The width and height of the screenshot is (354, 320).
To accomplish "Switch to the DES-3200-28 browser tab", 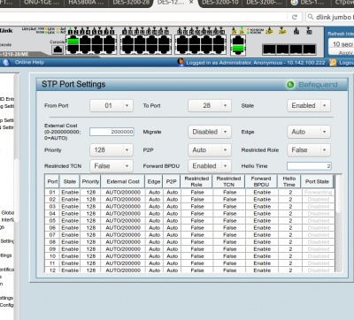I will point(131,3).
